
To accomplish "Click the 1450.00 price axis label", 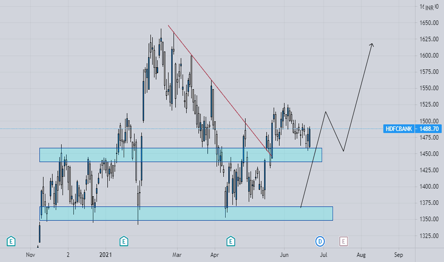I will pyautogui.click(x=429, y=154).
